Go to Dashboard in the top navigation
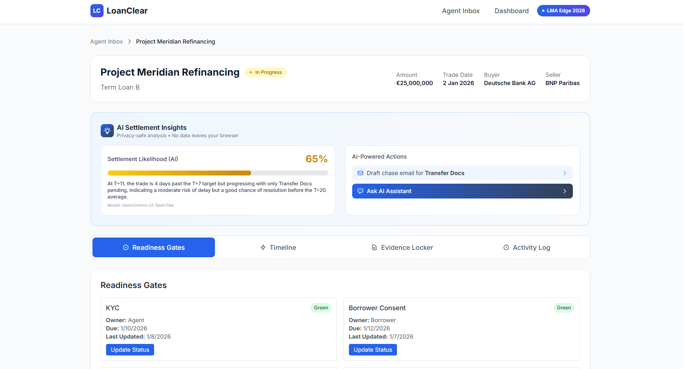 pyautogui.click(x=512, y=11)
